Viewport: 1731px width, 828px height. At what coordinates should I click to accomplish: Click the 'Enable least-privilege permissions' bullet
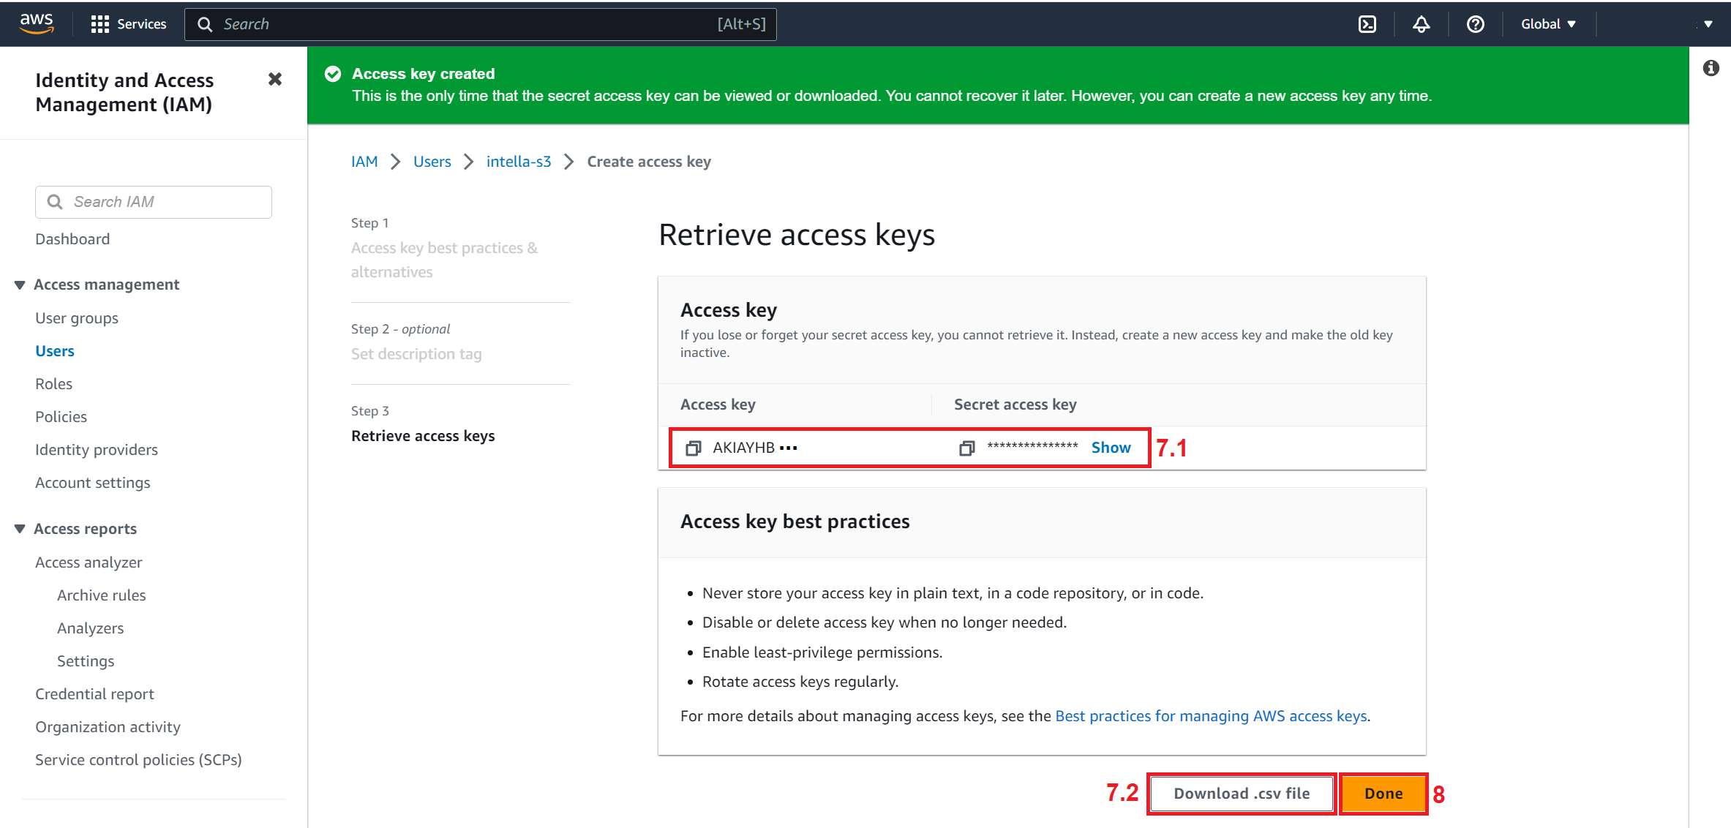pyautogui.click(x=822, y=652)
